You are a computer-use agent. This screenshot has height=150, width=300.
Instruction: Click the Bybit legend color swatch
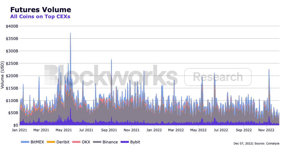click(125, 142)
